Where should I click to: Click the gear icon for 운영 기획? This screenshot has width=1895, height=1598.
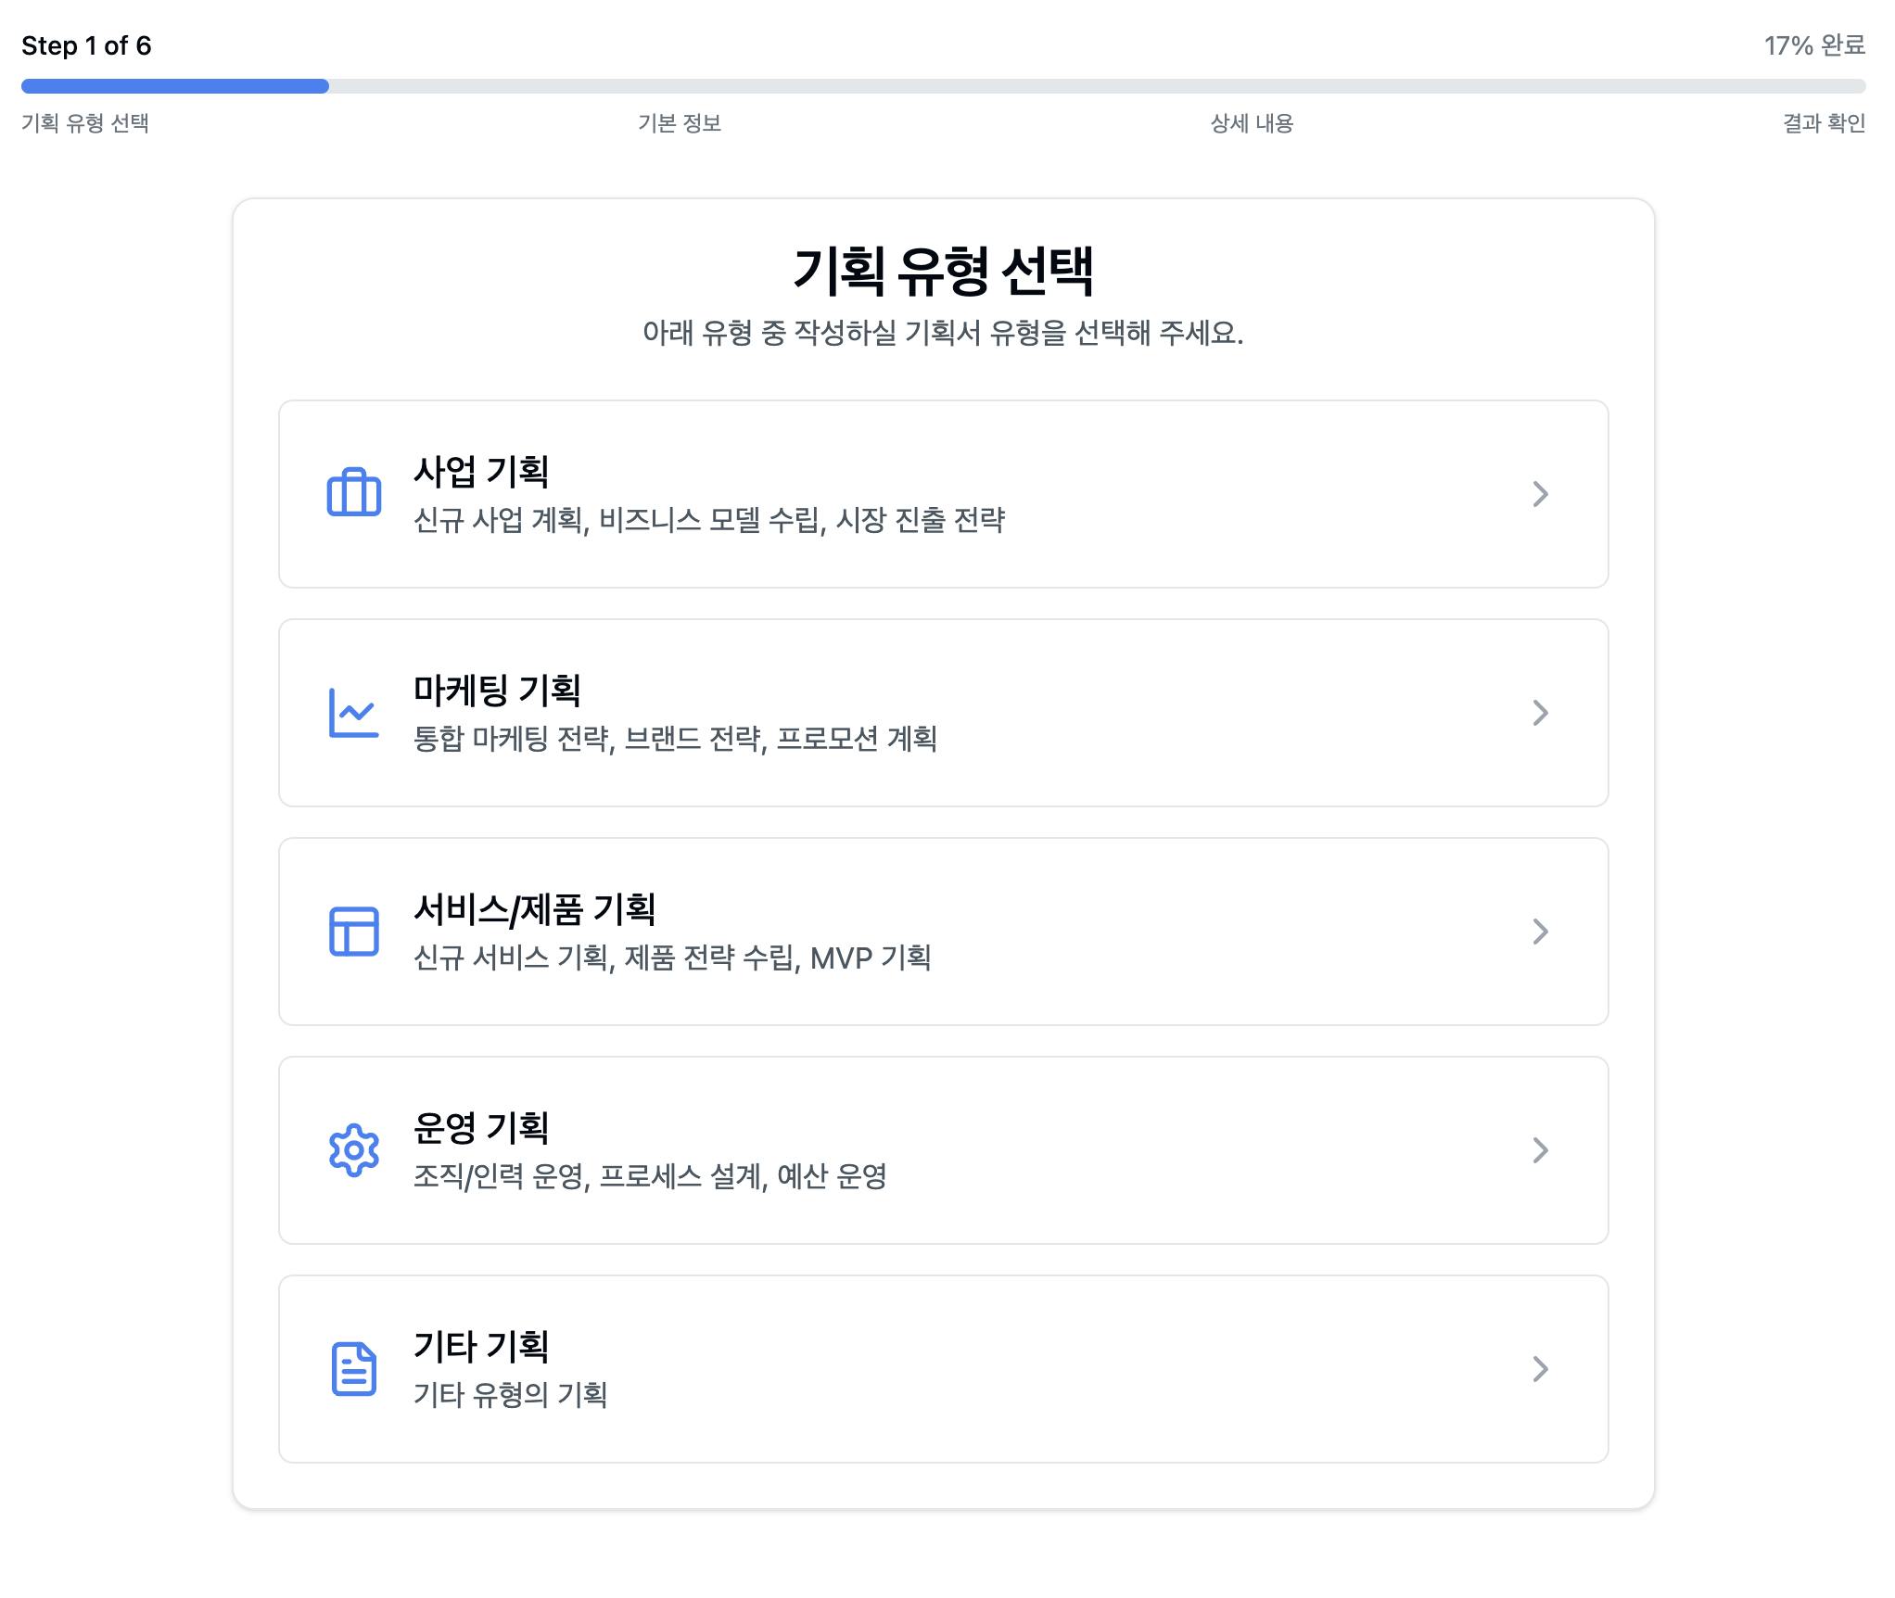[x=353, y=1150]
